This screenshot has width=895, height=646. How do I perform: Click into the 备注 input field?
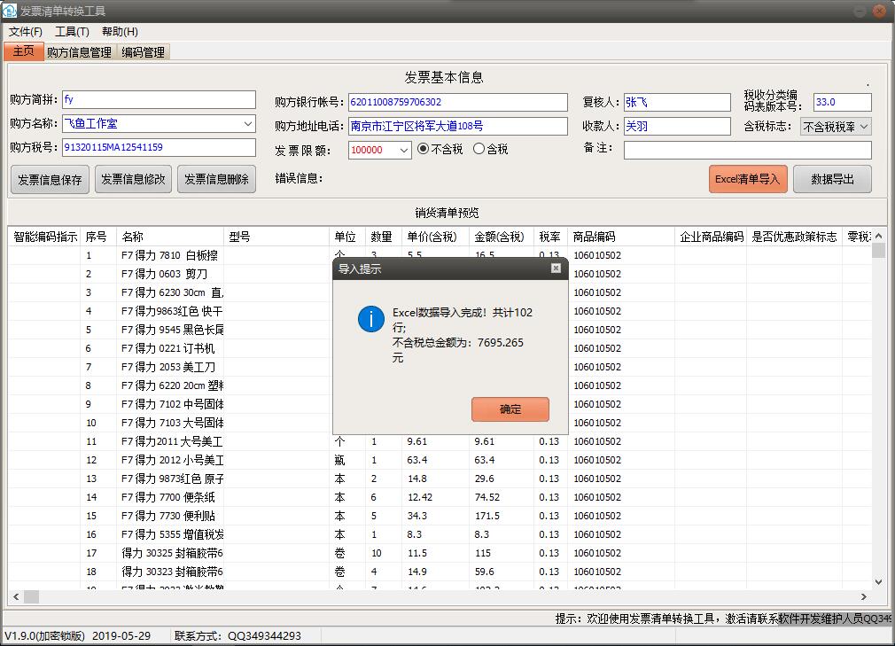pyautogui.click(x=747, y=151)
